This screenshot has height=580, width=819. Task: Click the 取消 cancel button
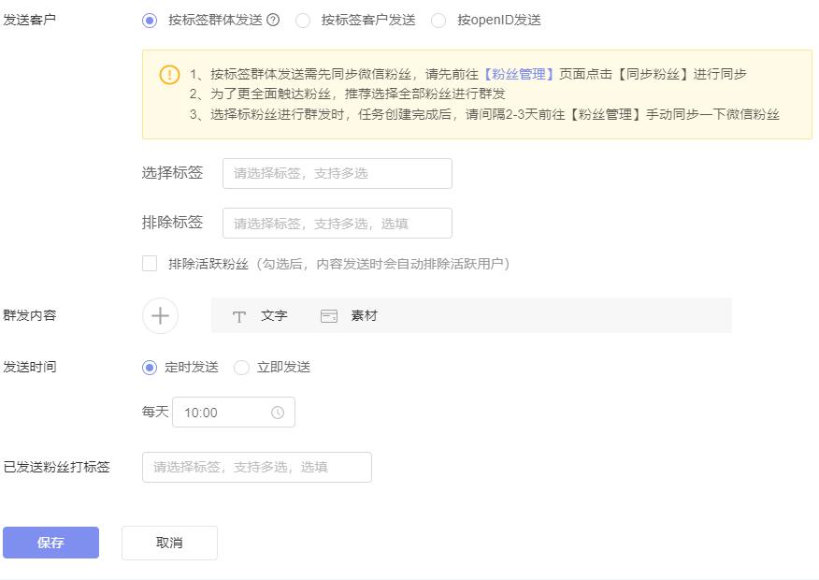169,543
